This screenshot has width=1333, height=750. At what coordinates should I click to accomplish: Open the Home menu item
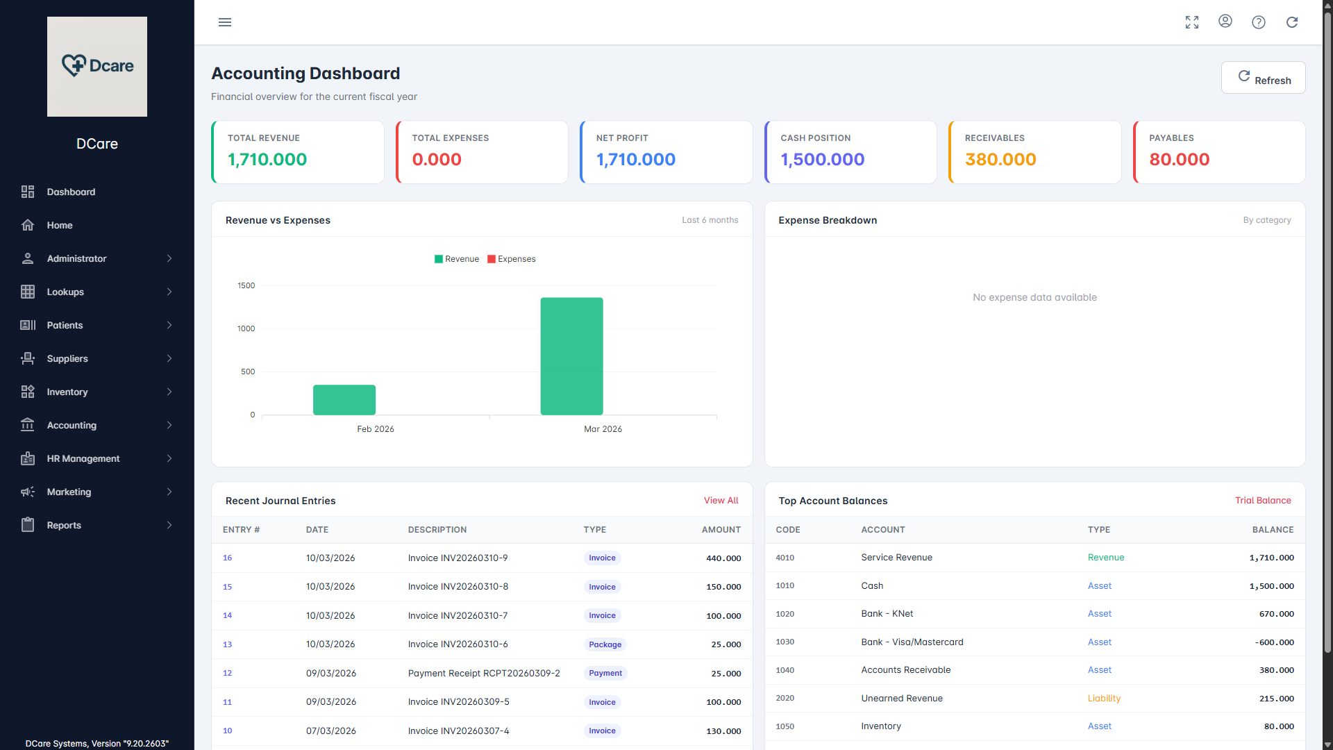60,225
